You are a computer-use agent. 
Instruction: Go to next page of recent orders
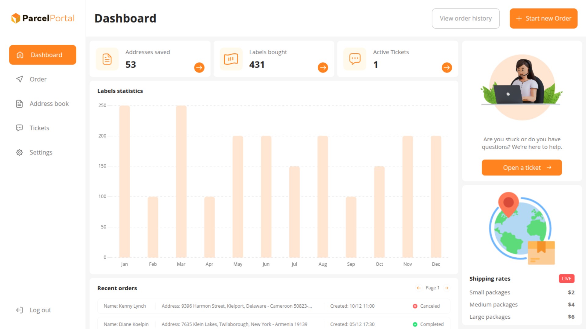coord(447,288)
